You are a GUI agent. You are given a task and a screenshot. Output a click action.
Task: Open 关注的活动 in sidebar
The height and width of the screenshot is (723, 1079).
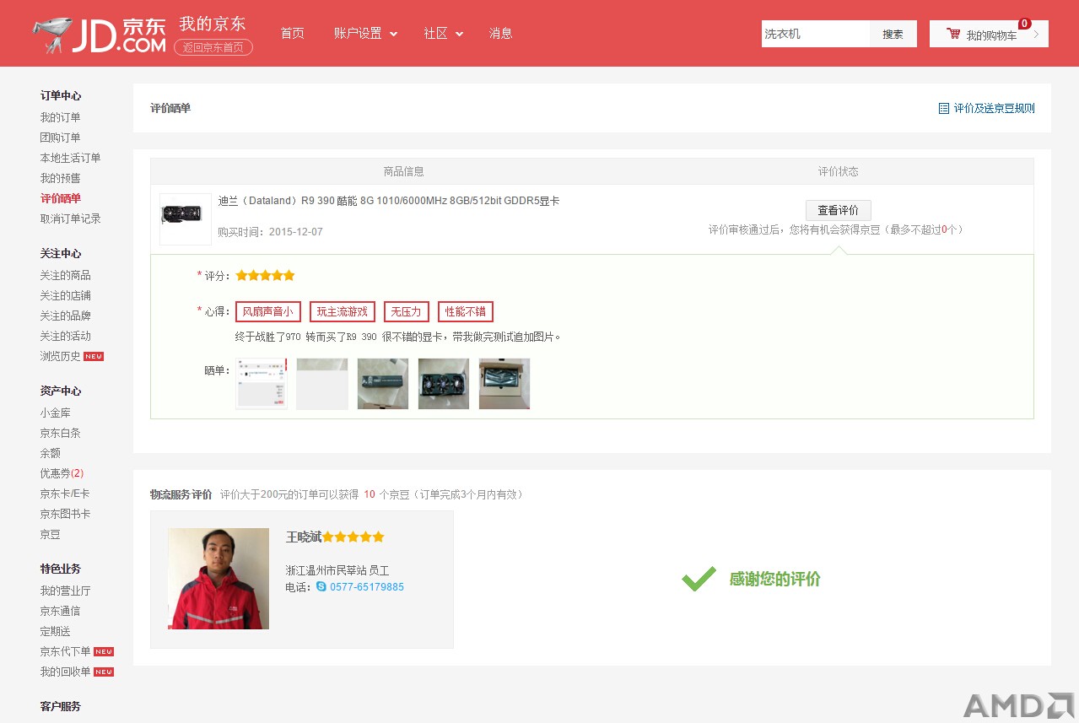(x=65, y=336)
